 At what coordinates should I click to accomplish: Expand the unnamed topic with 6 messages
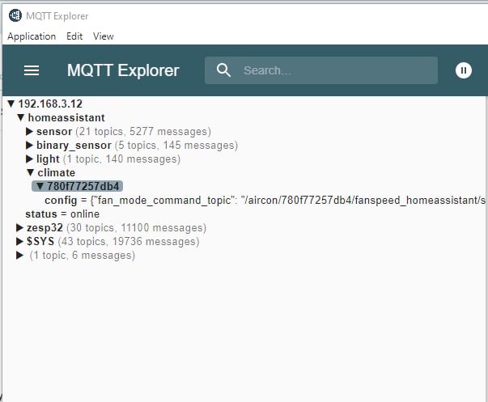(x=19, y=255)
